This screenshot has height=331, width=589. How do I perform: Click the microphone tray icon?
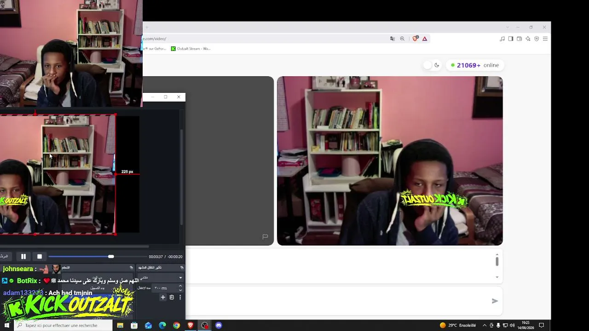[x=498, y=325]
